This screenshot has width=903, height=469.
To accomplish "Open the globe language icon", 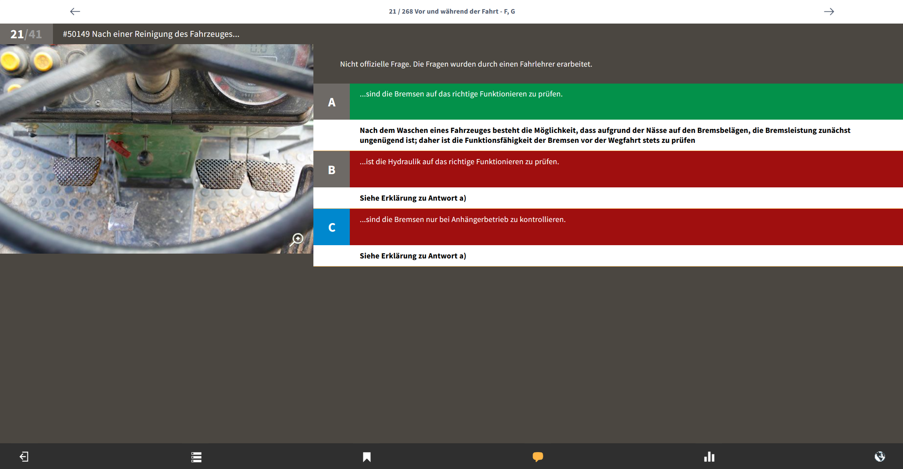I will coord(879,457).
